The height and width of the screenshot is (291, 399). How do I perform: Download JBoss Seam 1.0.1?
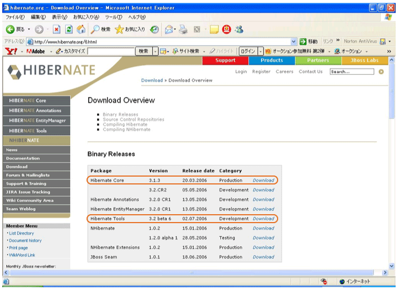click(x=264, y=257)
